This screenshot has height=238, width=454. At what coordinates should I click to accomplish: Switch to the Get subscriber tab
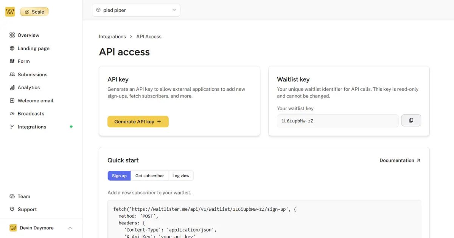point(149,175)
